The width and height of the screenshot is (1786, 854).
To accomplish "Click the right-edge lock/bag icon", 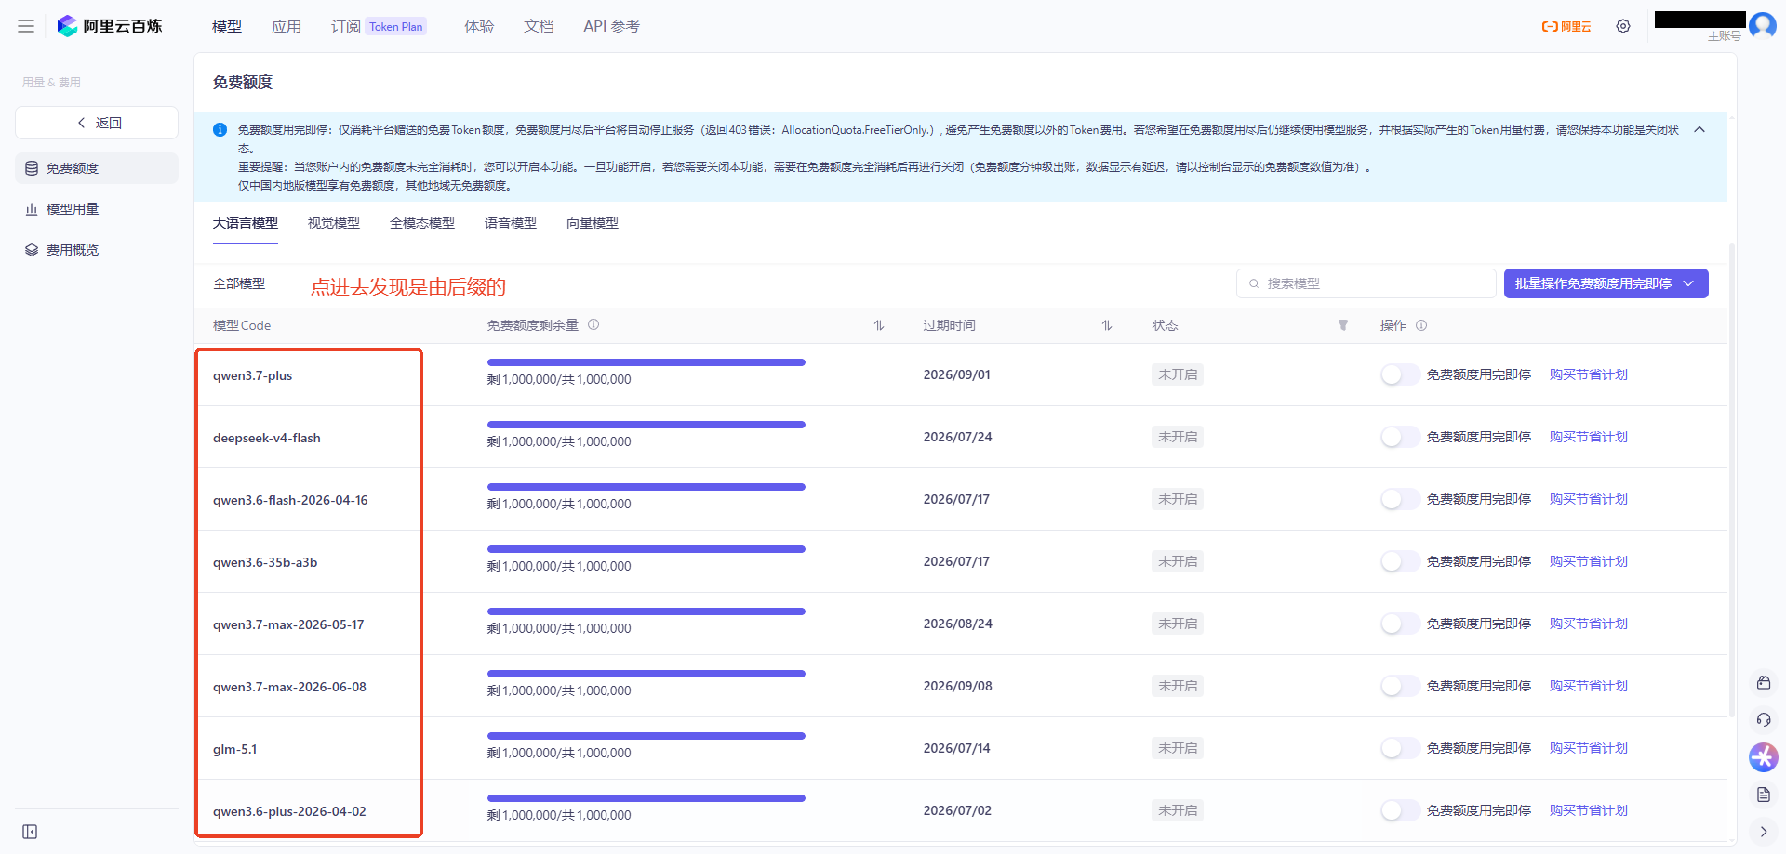I will (x=1764, y=683).
